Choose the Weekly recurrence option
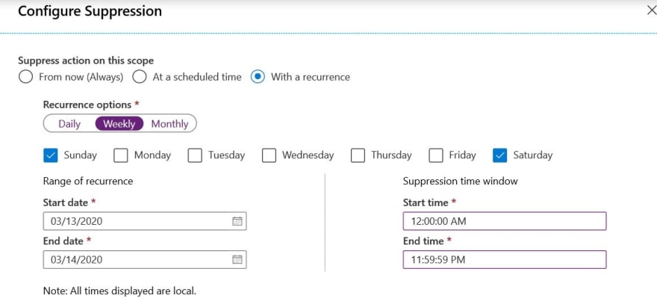 click(119, 124)
